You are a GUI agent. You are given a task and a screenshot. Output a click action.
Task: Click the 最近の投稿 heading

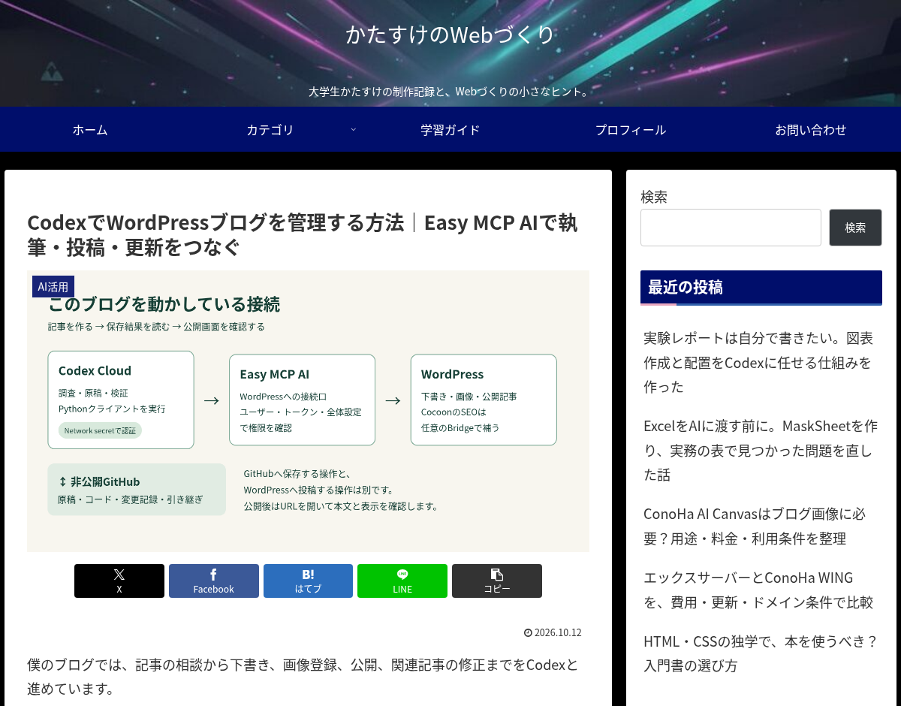tap(761, 287)
